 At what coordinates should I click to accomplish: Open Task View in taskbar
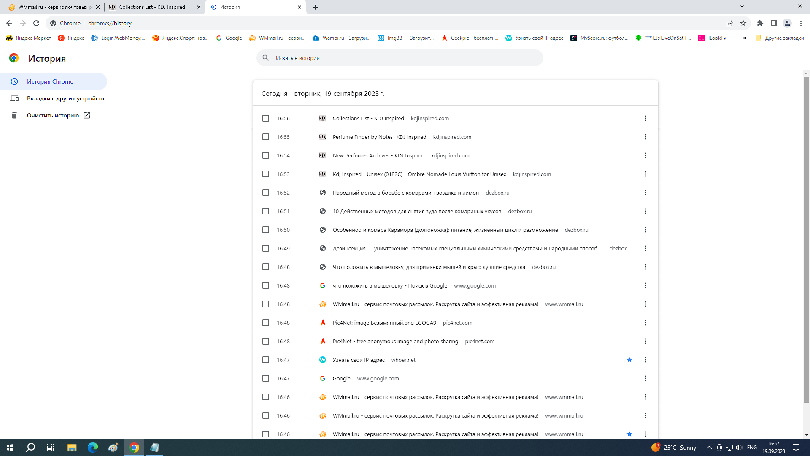pyautogui.click(x=51, y=448)
